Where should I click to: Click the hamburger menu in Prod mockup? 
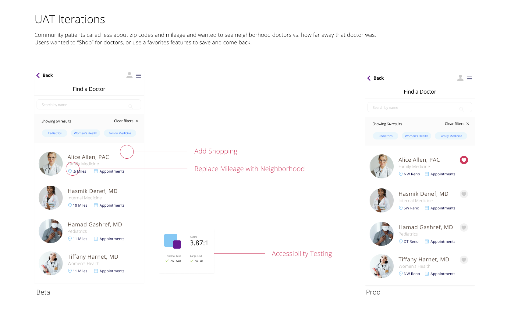pos(470,78)
